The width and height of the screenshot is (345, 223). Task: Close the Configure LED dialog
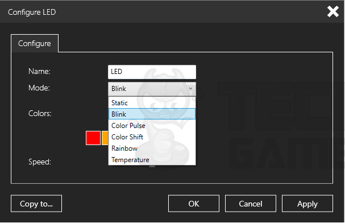tap(332, 11)
